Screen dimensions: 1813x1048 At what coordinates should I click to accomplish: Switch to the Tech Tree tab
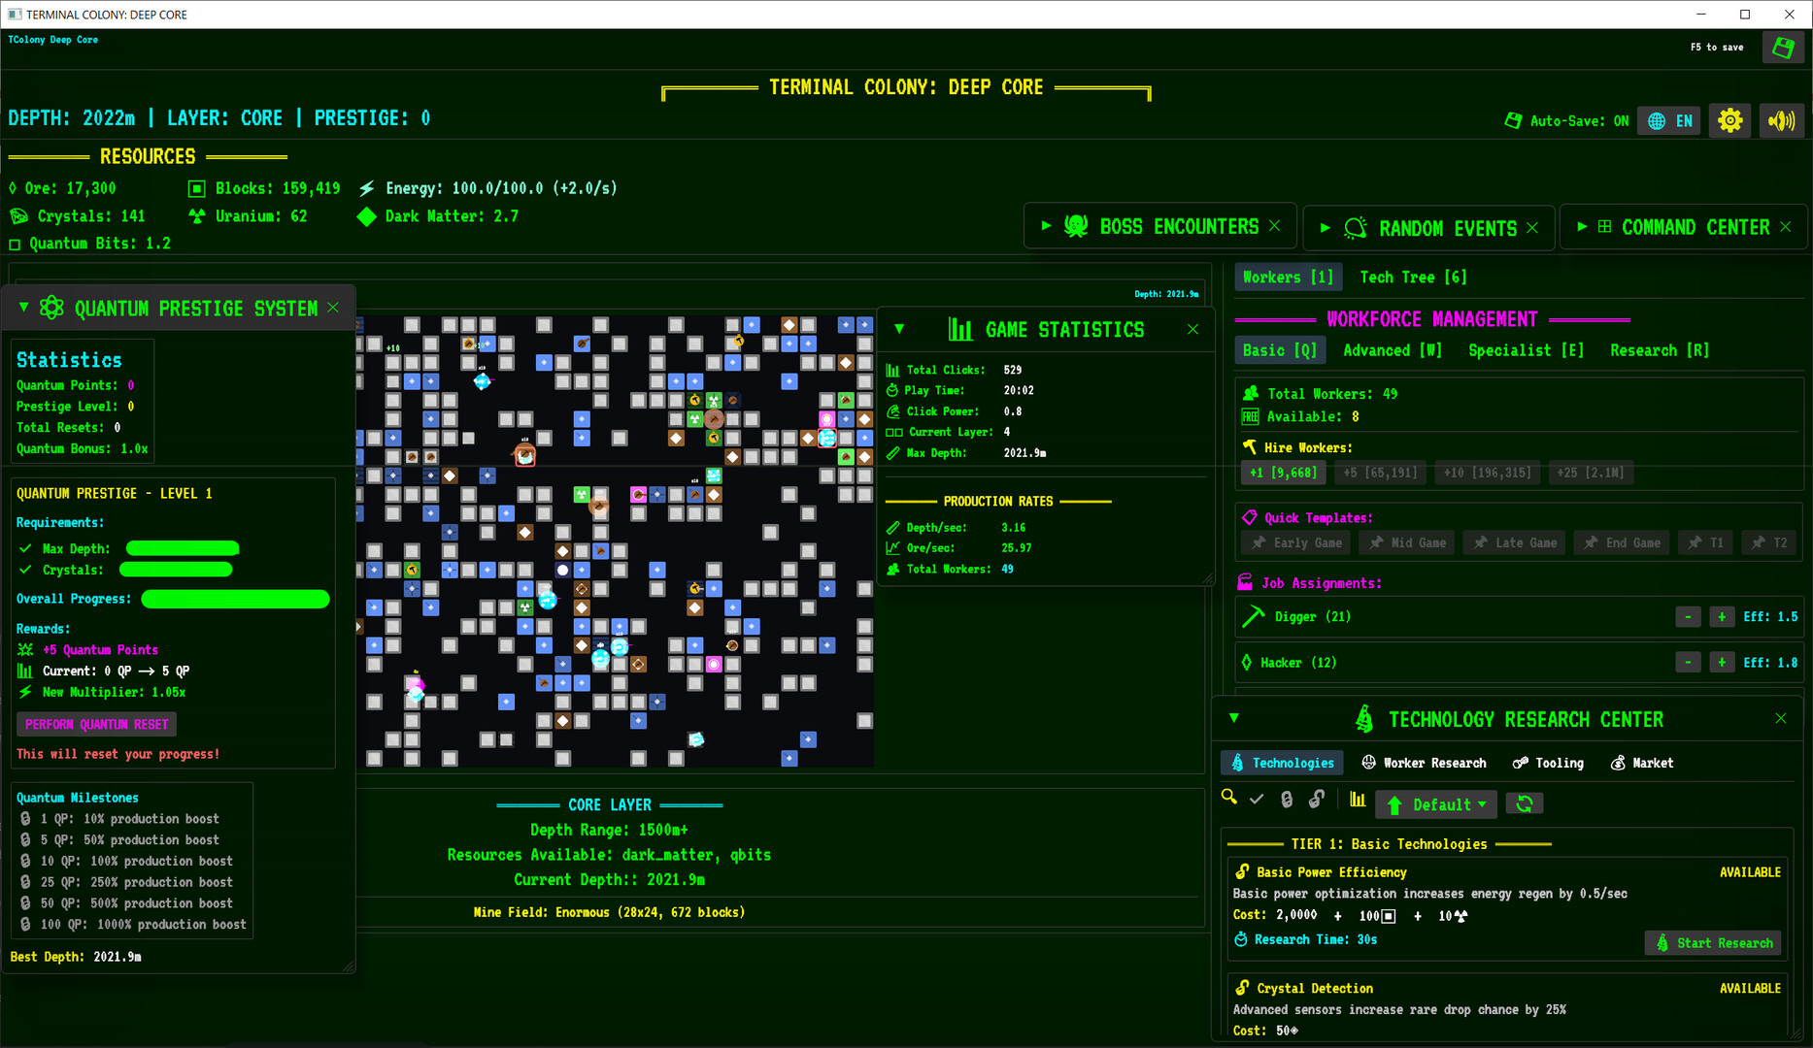pos(1413,277)
